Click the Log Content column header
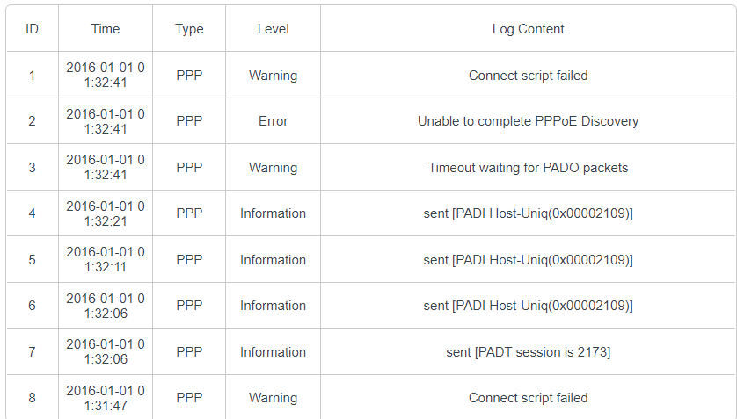 pyautogui.click(x=528, y=29)
